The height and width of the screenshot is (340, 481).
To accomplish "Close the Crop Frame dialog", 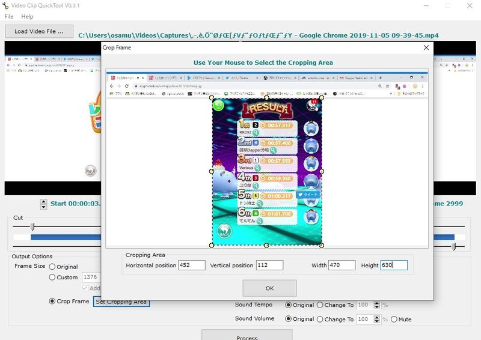I will (x=426, y=47).
